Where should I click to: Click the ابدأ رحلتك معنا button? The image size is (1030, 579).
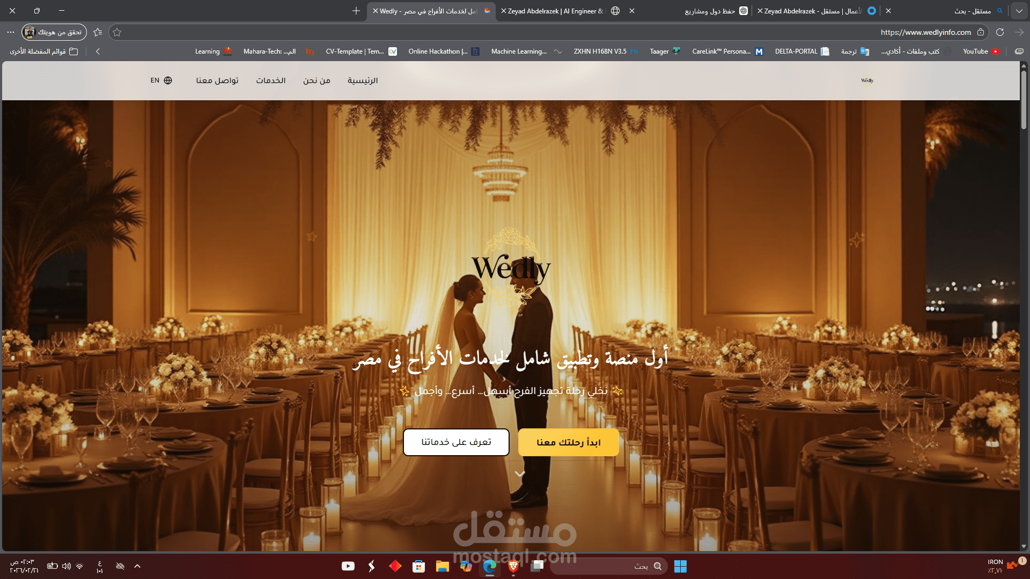568,442
